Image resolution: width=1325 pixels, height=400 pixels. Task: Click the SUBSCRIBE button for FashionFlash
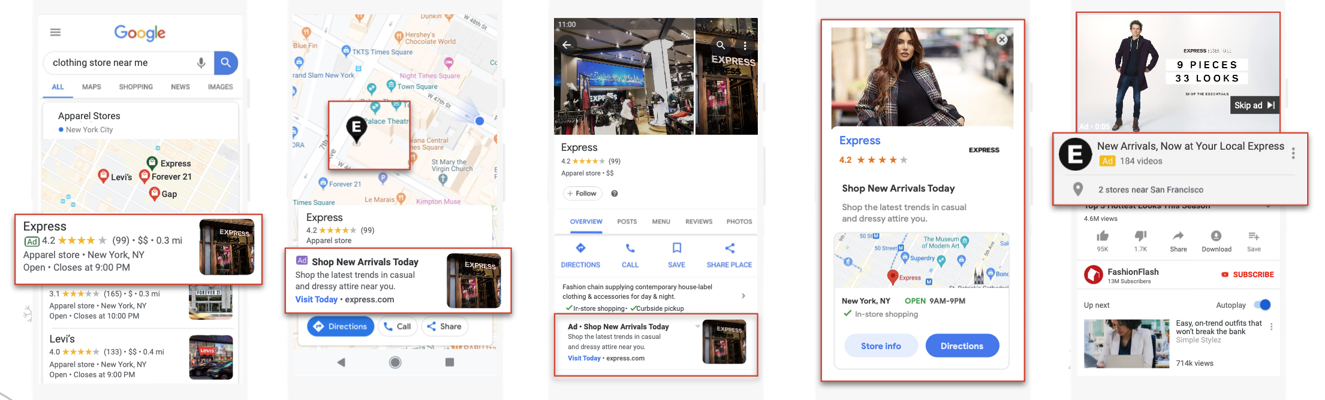pos(1247,275)
